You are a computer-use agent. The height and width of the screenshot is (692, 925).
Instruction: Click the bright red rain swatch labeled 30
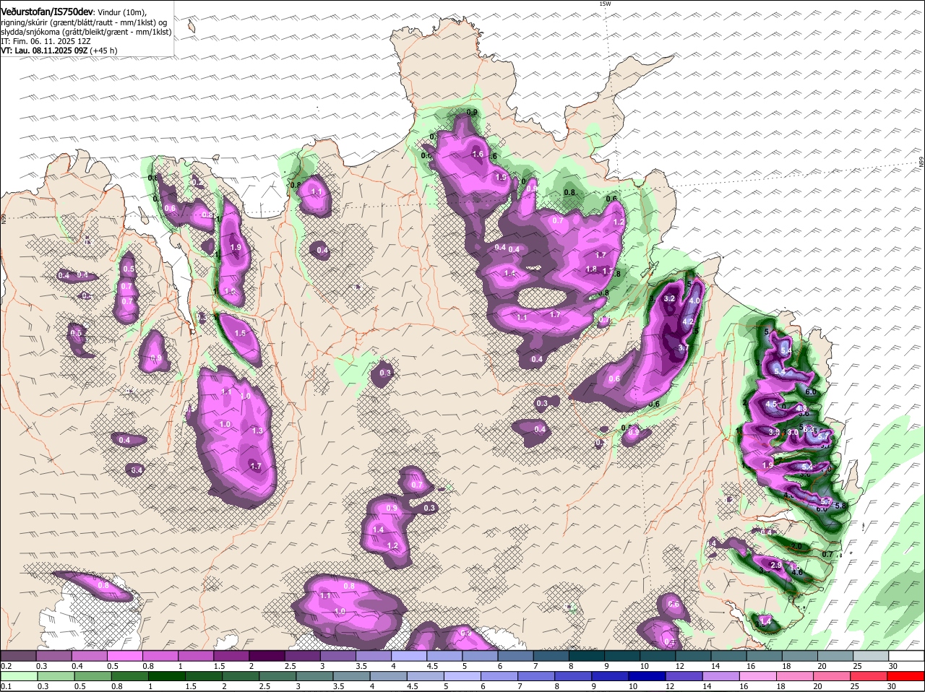coord(907,676)
